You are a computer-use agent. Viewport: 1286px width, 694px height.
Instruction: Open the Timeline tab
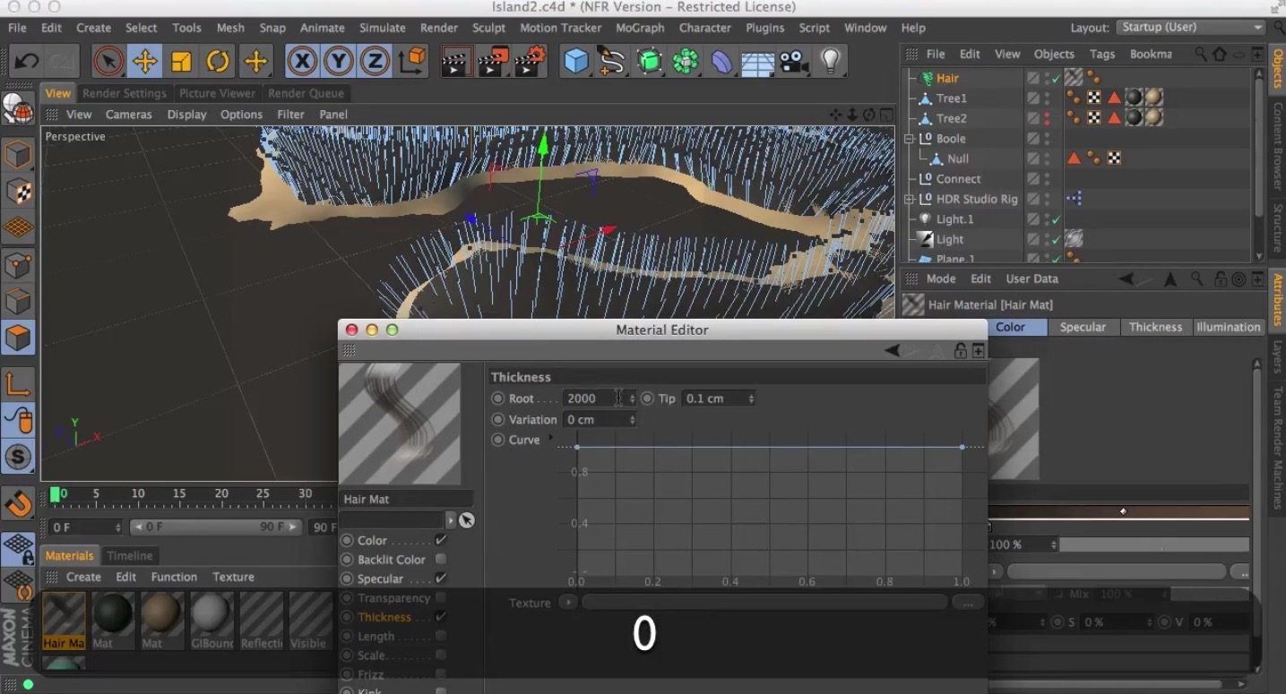pos(130,555)
